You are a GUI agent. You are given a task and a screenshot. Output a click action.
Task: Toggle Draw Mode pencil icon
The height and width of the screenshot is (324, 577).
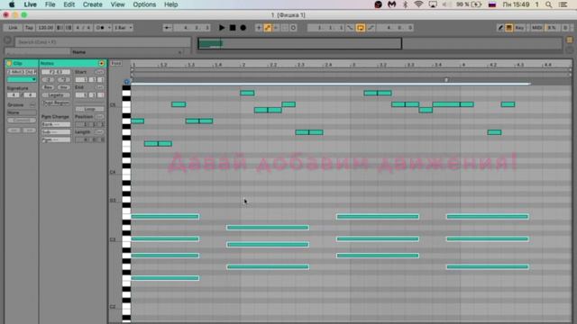pyautogui.click(x=500, y=28)
